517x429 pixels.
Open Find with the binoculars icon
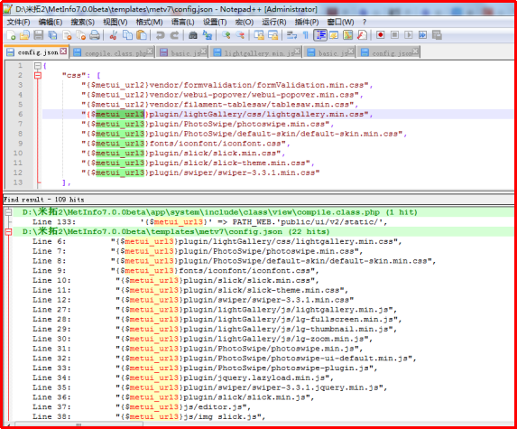point(193,35)
